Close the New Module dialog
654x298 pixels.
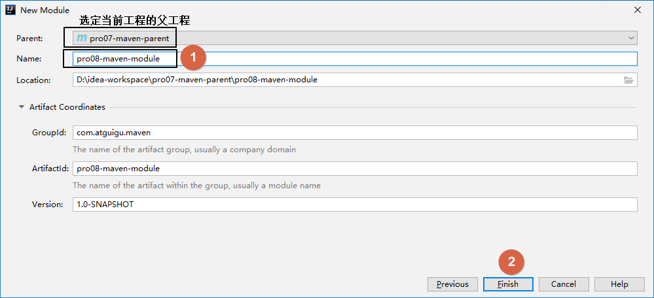pyautogui.click(x=637, y=10)
